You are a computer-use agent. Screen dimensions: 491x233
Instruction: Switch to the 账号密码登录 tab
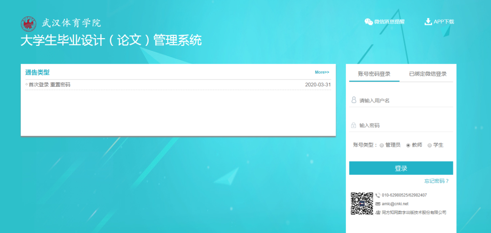coord(374,74)
